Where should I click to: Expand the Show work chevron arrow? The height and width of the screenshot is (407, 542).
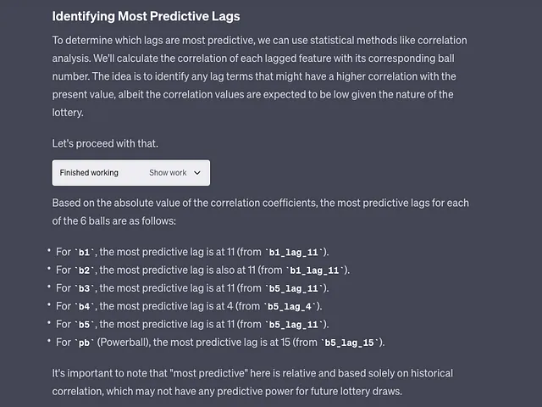[x=197, y=173]
